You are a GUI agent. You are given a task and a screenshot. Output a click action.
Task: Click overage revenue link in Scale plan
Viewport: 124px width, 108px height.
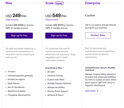click(x=60, y=28)
